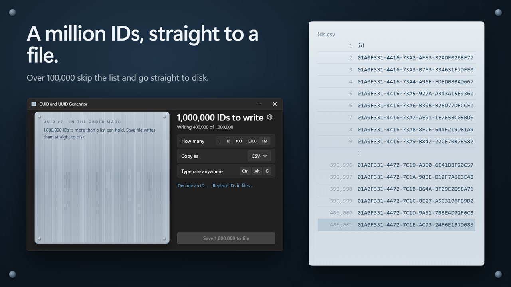Select the ID ending in 7B8E4D02F6C3
Viewport: 511px width, 287px height.
416,213
